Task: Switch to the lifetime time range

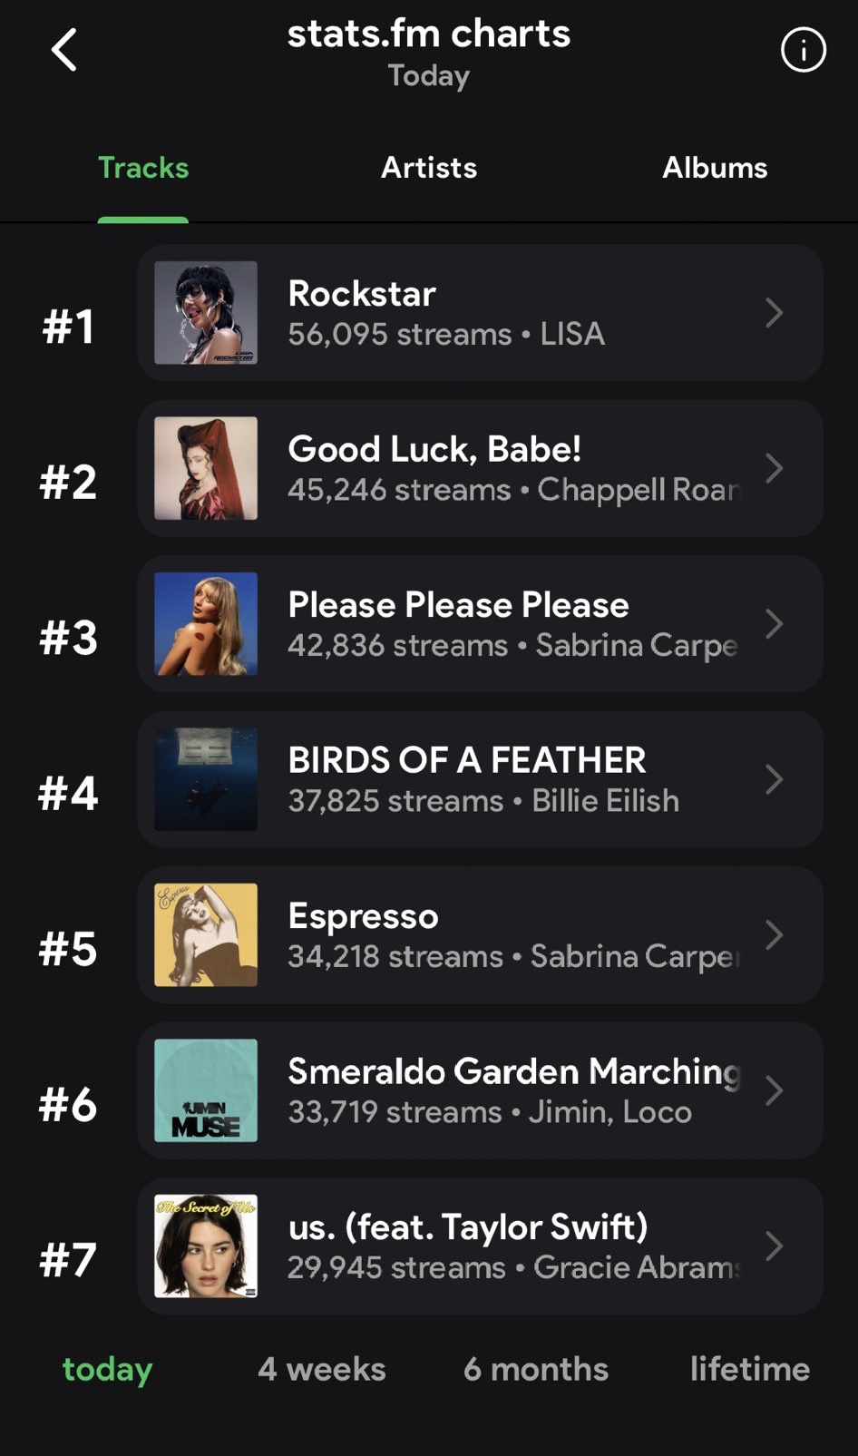Action: [750, 1369]
